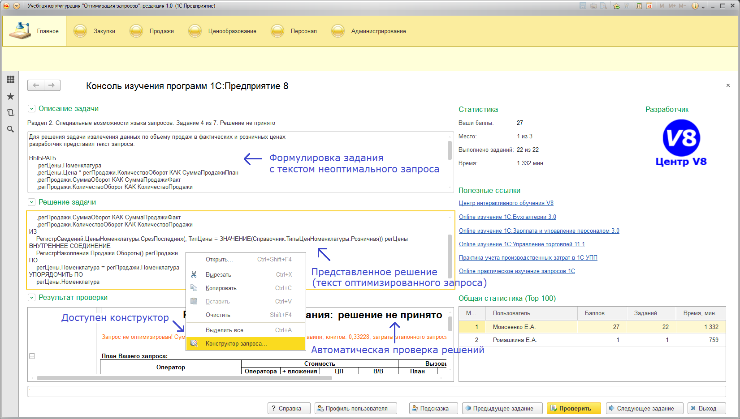This screenshot has height=419, width=740.
Task: Open link Центр интерактивного обучения V8
Action: coord(506,203)
